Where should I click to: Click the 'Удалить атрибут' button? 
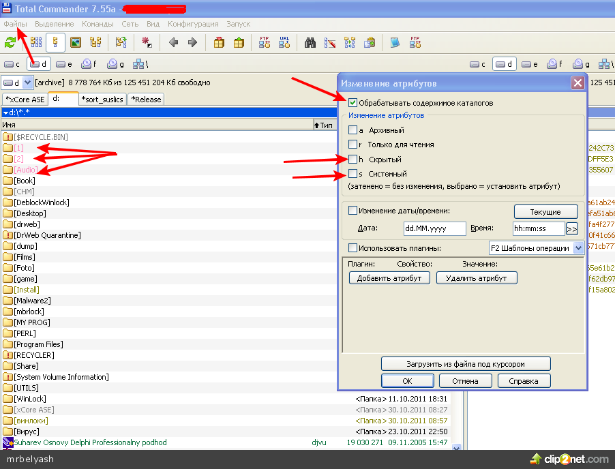pyautogui.click(x=477, y=278)
